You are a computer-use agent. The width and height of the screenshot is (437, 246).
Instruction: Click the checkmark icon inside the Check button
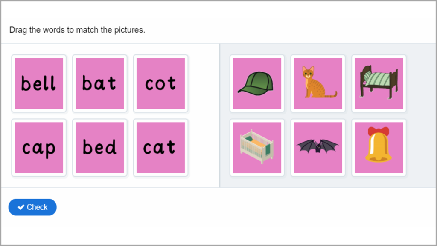[x=20, y=207]
